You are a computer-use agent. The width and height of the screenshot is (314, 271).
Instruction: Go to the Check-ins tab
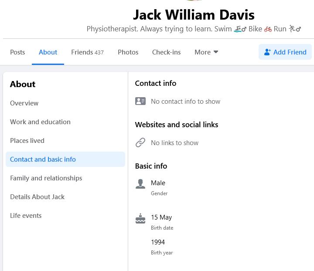[166, 52]
